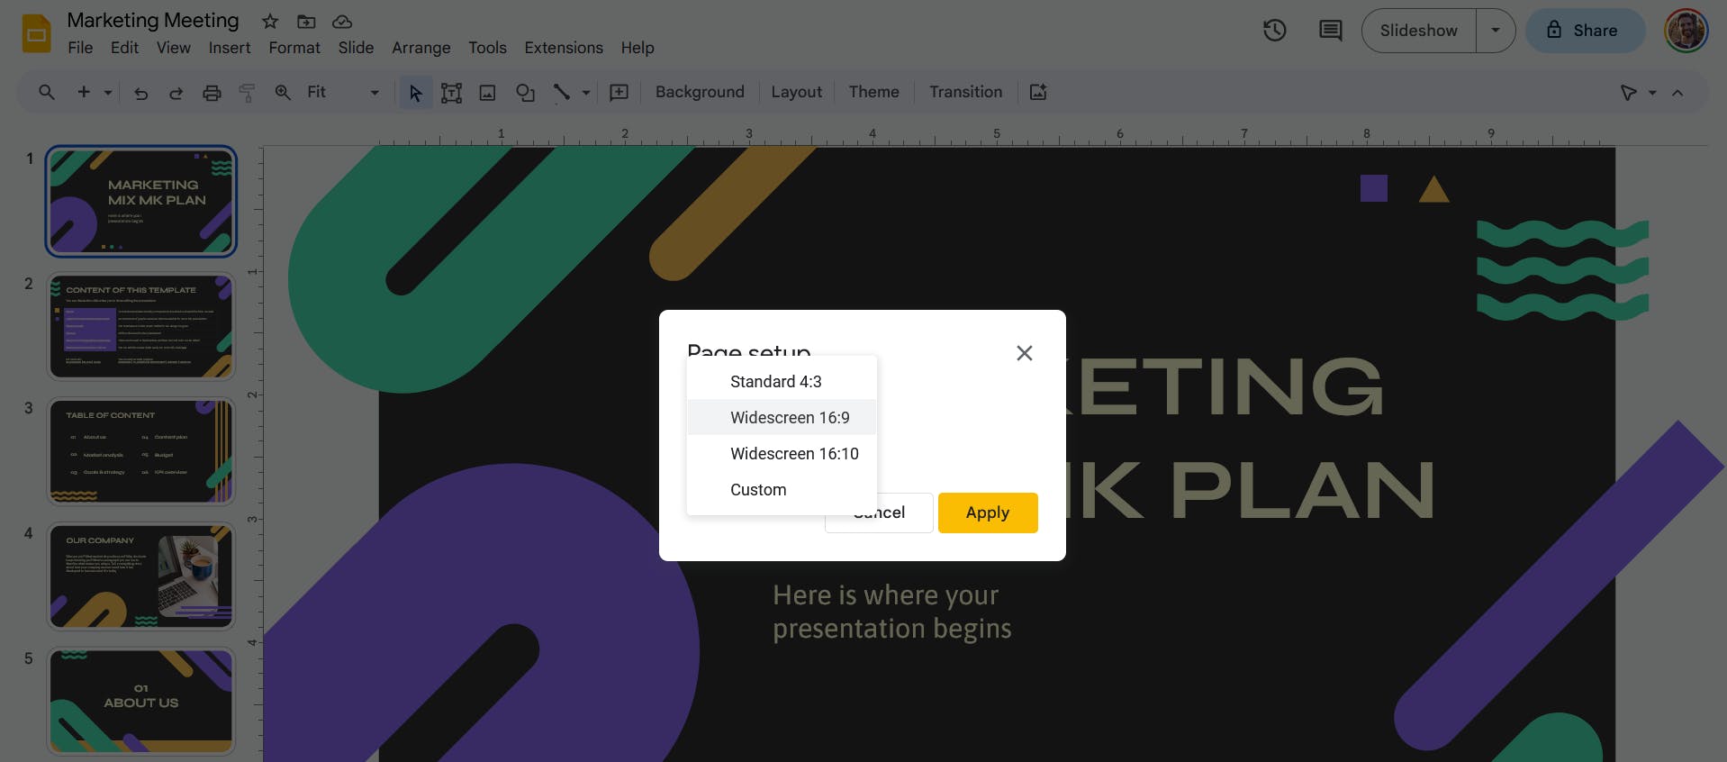This screenshot has width=1727, height=762.
Task: Select slide 5 About Us thumbnail
Action: click(x=141, y=702)
